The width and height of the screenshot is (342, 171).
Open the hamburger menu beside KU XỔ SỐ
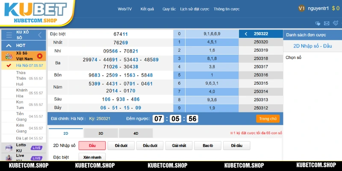pos(9,35)
